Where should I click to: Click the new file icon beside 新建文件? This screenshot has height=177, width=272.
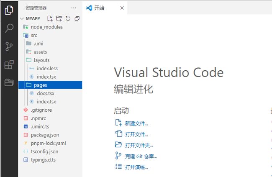pyautogui.click(x=118, y=123)
